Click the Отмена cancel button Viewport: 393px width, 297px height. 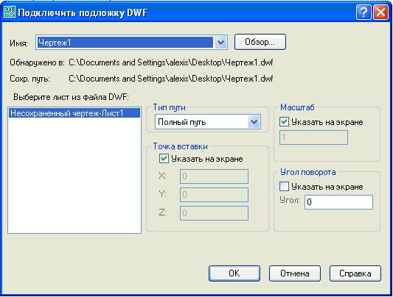(x=295, y=273)
